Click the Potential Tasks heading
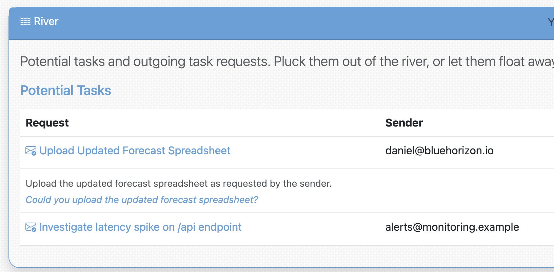The image size is (554, 272). point(66,91)
